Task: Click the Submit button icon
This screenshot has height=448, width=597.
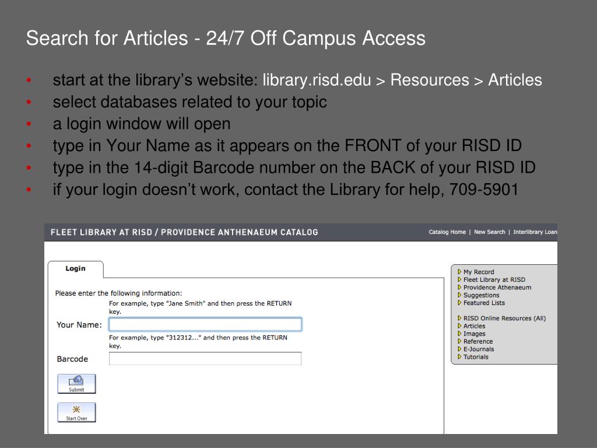Action: [76, 380]
